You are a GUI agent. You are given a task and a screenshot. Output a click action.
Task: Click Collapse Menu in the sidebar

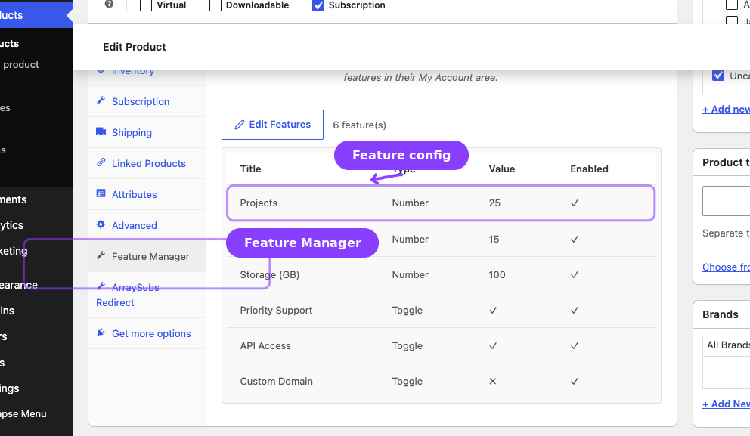pyautogui.click(x=23, y=414)
